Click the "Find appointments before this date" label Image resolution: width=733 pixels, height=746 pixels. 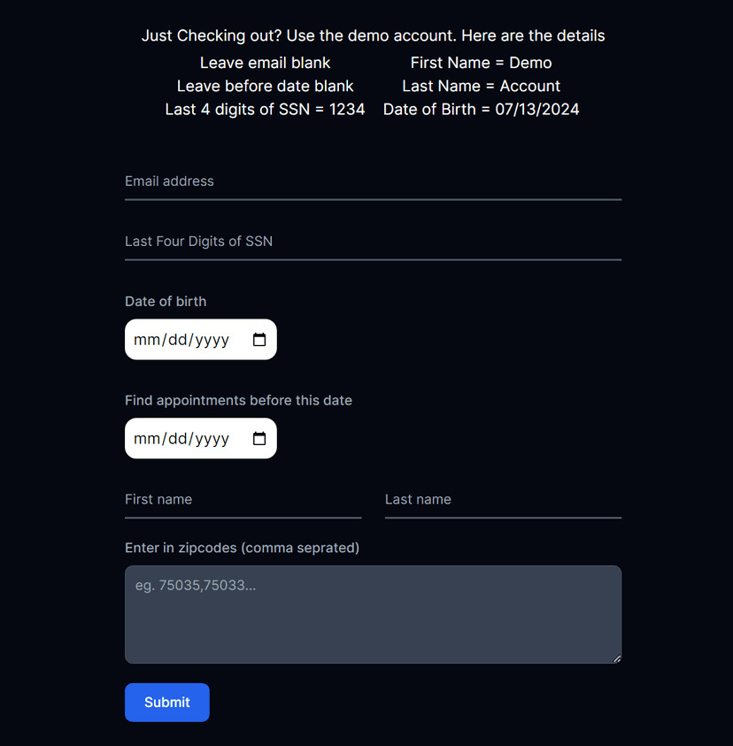[x=238, y=401]
